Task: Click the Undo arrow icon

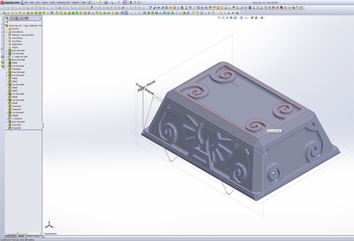Action: click(x=119, y=2)
